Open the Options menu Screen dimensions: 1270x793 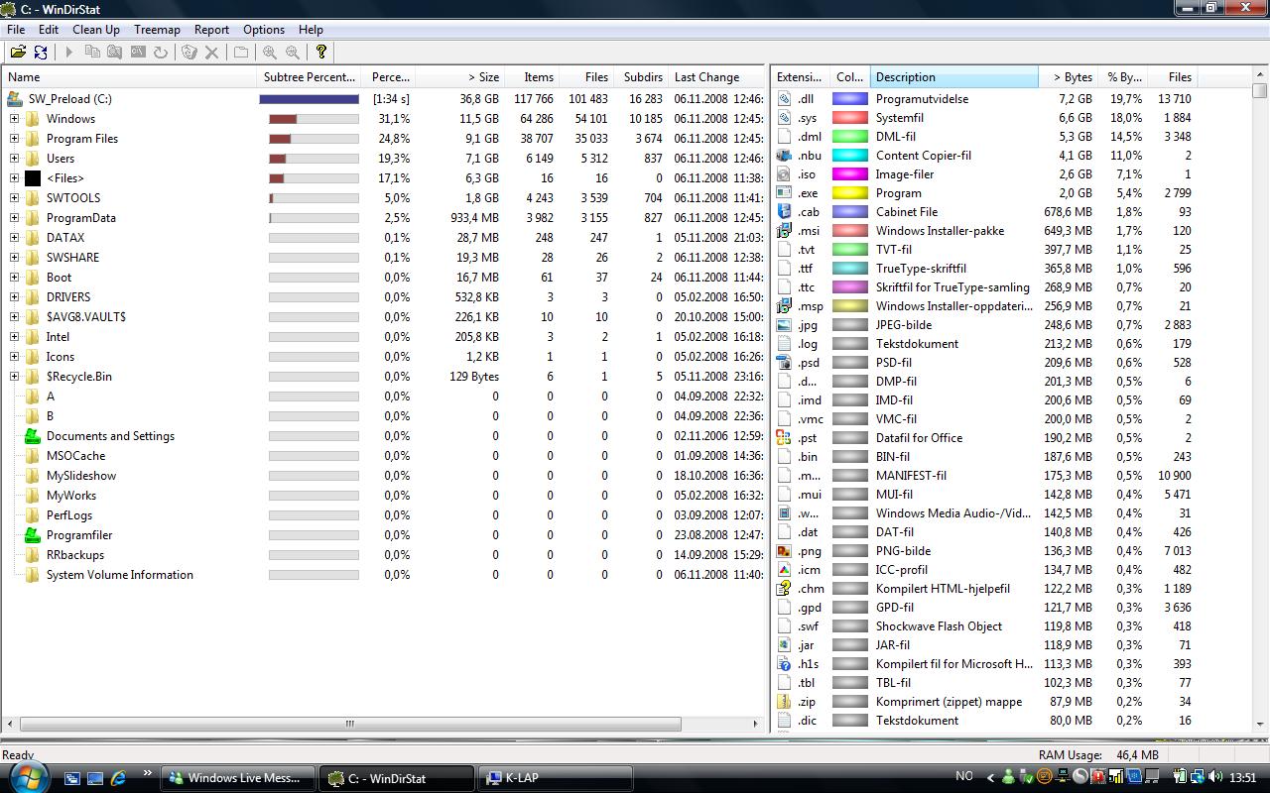264,30
